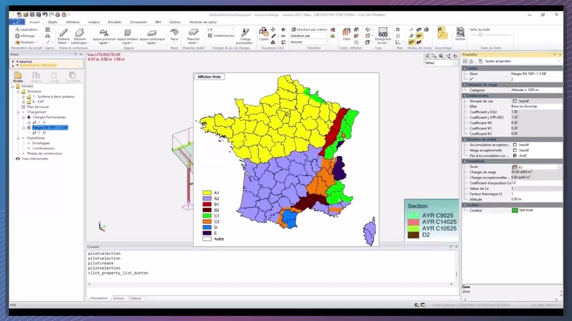The width and height of the screenshot is (572, 321).
Task: Click the Charge ponctuelle icon
Action: [245, 32]
